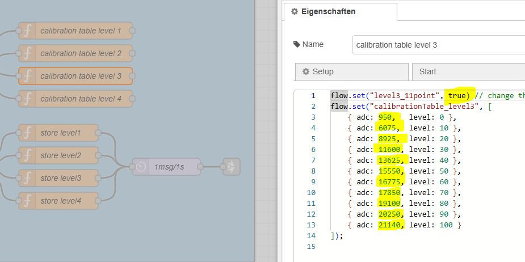This screenshot has height=262, width=525.
Task: Click level value 100 on line 13
Action: pyautogui.click(x=446, y=225)
